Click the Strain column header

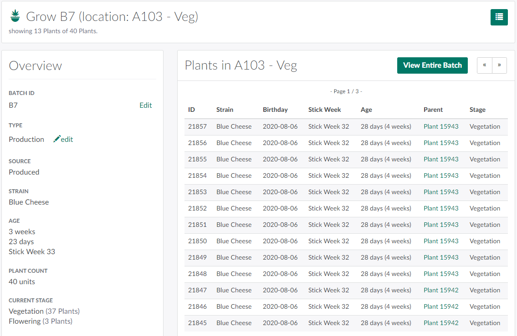tap(225, 110)
